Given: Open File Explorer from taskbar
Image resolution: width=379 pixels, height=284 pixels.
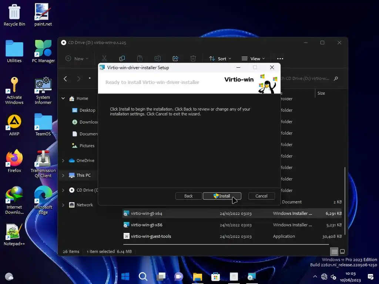Looking at the screenshot, I should tap(197, 277).
